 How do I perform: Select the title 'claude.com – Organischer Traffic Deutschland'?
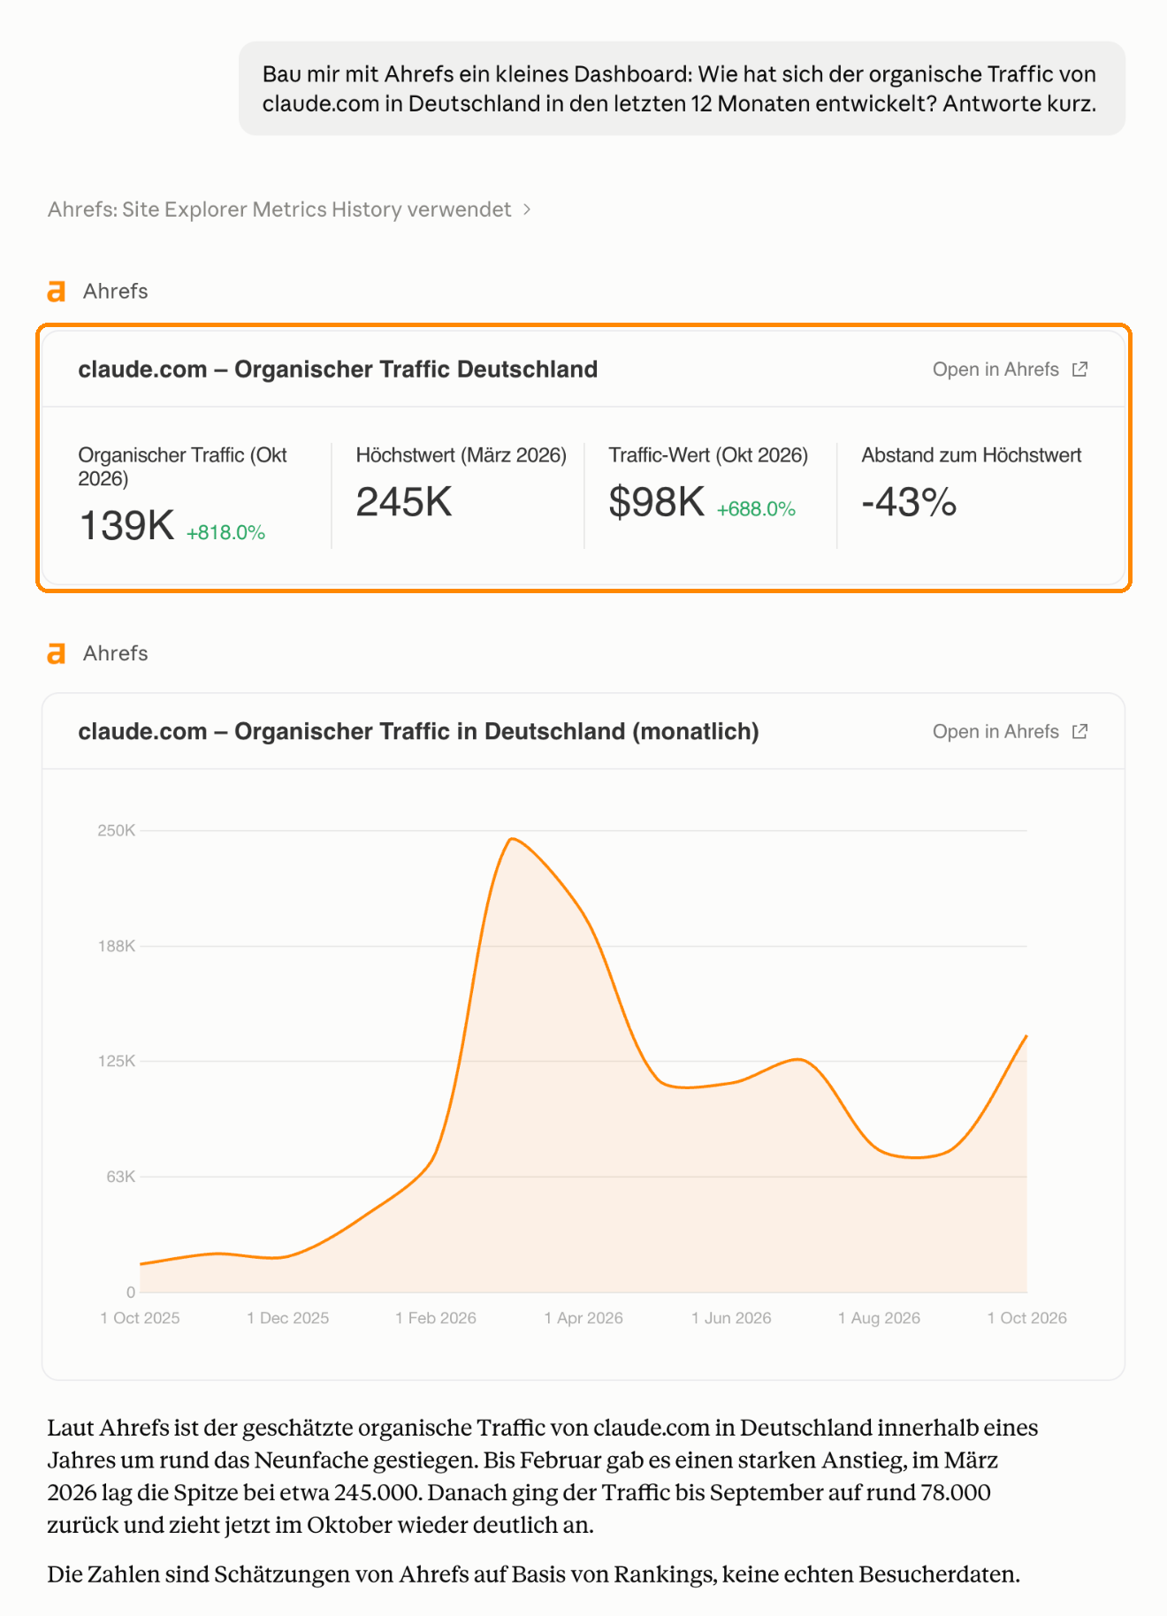[338, 370]
